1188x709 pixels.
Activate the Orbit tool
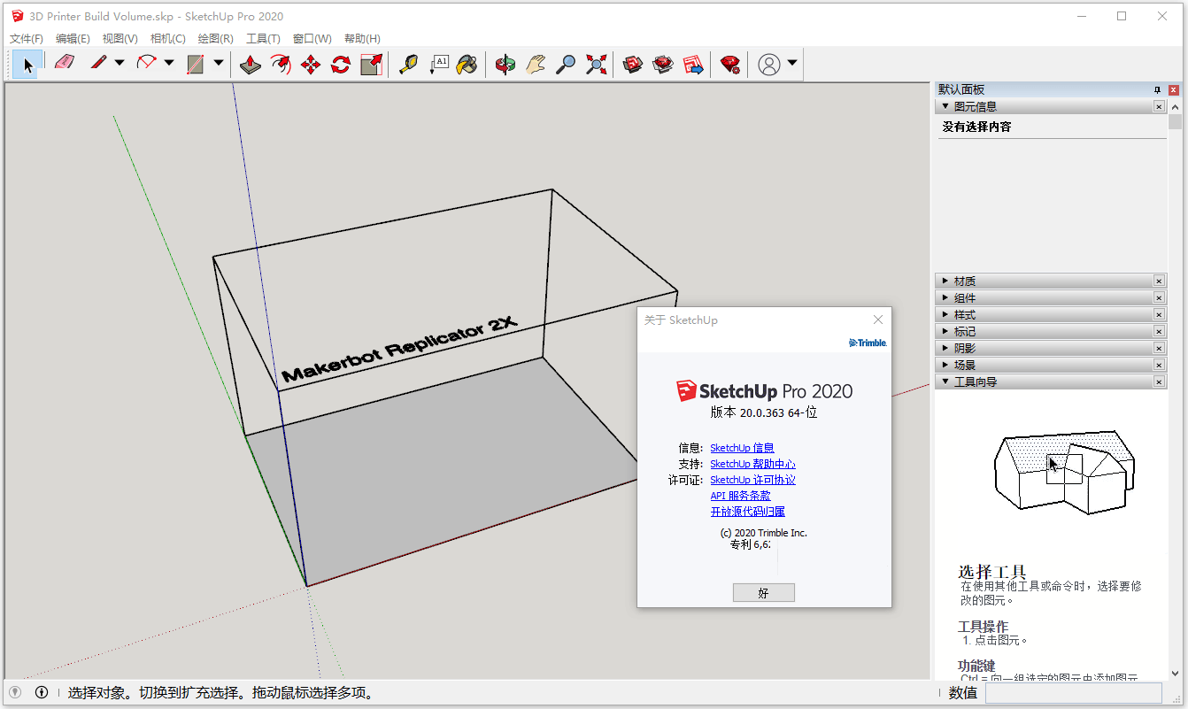tap(504, 64)
